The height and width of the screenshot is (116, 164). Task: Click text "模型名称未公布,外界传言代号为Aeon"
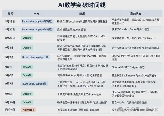[x=133, y=38]
